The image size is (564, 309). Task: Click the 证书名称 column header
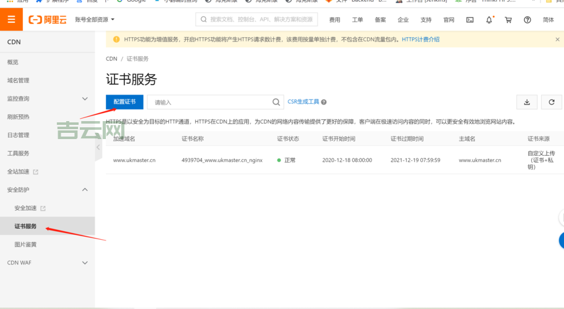point(193,139)
